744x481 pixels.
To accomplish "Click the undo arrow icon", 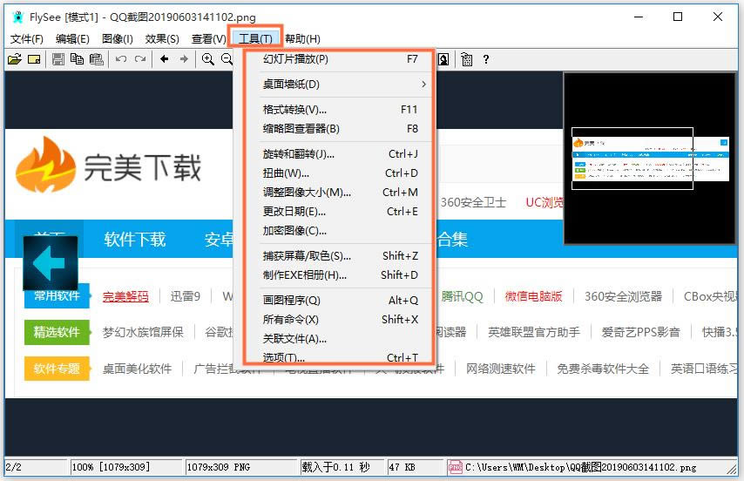I will point(121,59).
